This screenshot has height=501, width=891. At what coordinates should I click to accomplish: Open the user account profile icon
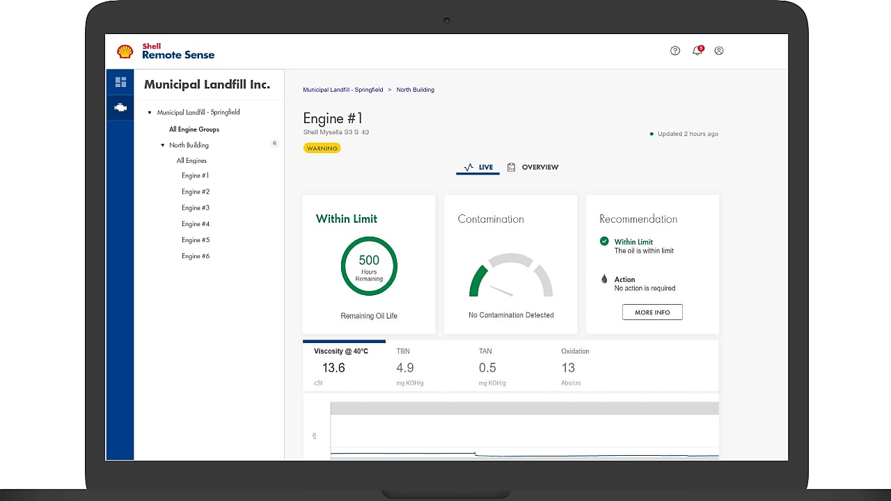pyautogui.click(x=719, y=51)
